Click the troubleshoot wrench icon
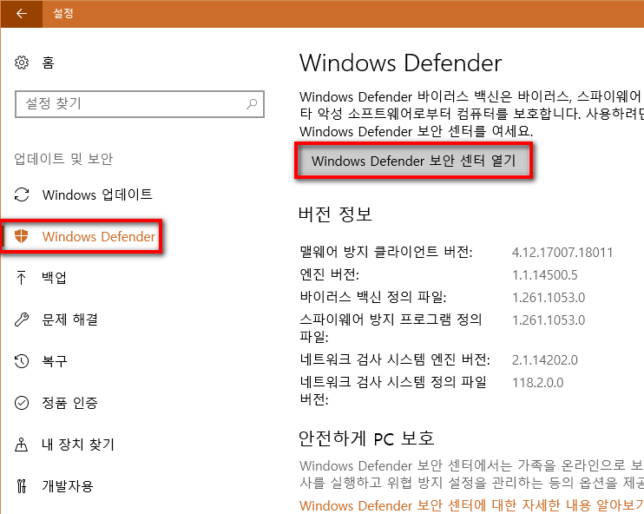Viewport: 644px width, 514px height. tap(22, 320)
